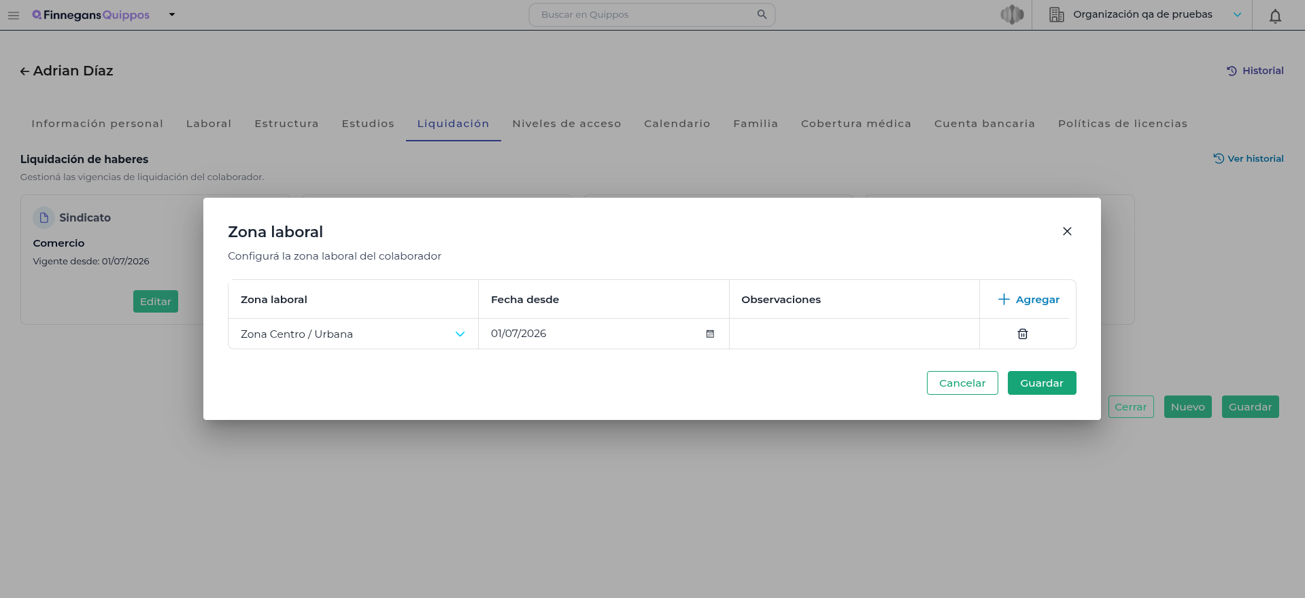Click the Vigente desde: 01/07/2026 text
The height and width of the screenshot is (598, 1305).
pos(91,262)
